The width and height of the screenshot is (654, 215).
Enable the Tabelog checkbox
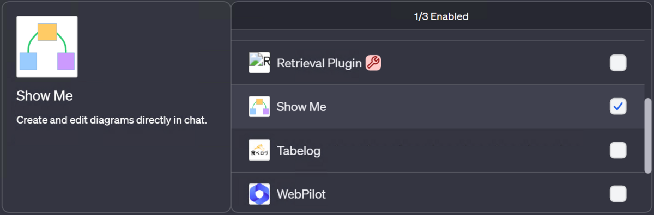[618, 150]
